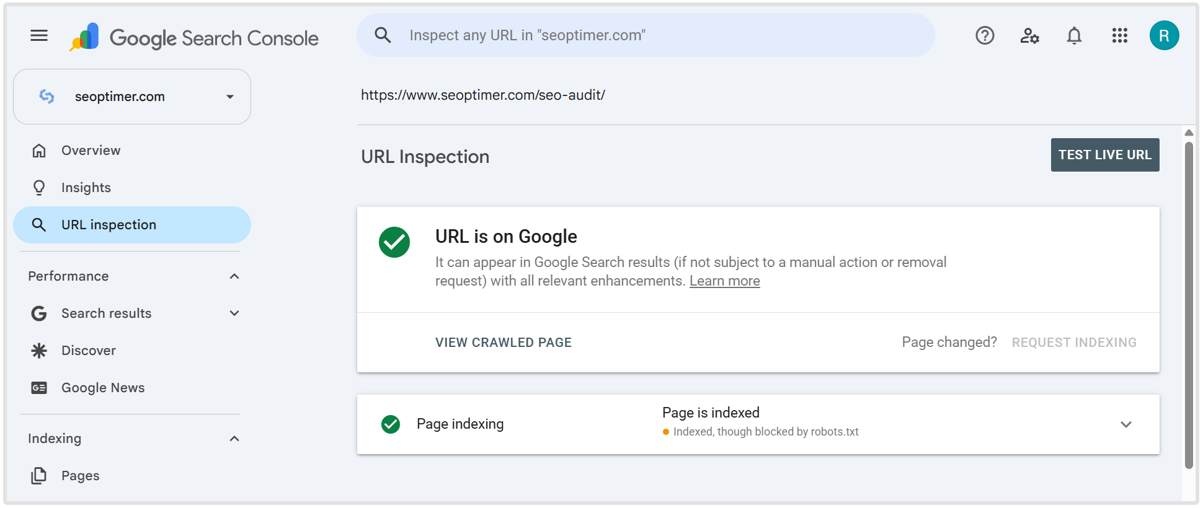This screenshot has height=508, width=1203.
Task: Click the Pages documents icon
Action: tap(39, 476)
